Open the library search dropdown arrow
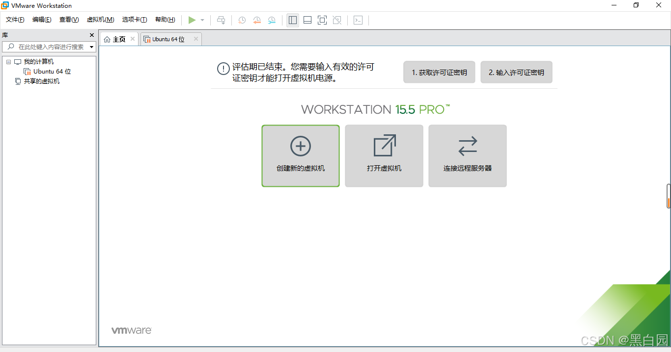 pyautogui.click(x=92, y=47)
